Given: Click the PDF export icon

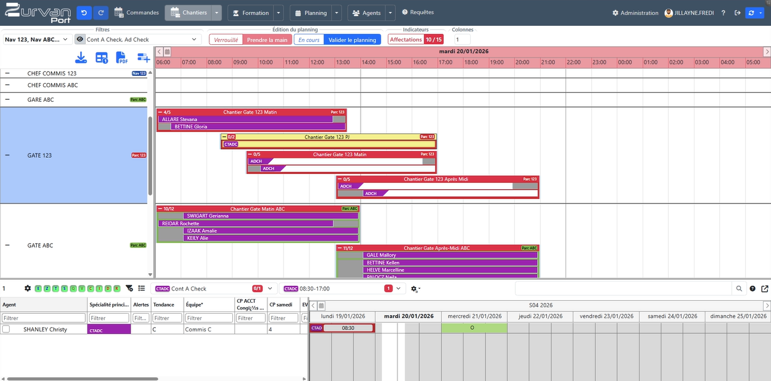Looking at the screenshot, I should click(x=121, y=58).
